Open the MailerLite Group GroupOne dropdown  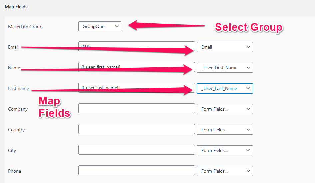coord(100,26)
